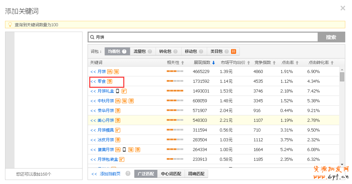Viewport: 352px width, 184px height.
Task: Click question mark icon beside 类目包
Action: click(227, 51)
